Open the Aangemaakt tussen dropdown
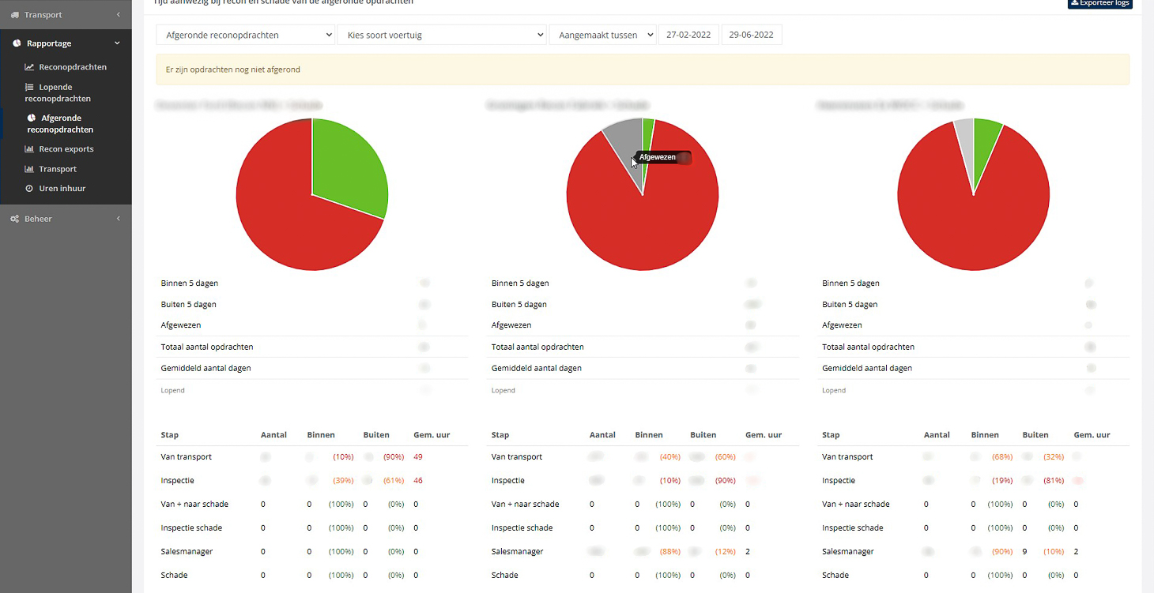1154x593 pixels. pos(602,35)
